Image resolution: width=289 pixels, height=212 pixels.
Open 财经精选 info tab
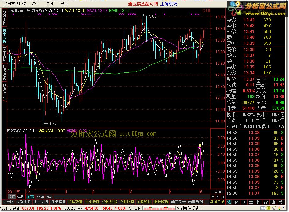(161, 202)
